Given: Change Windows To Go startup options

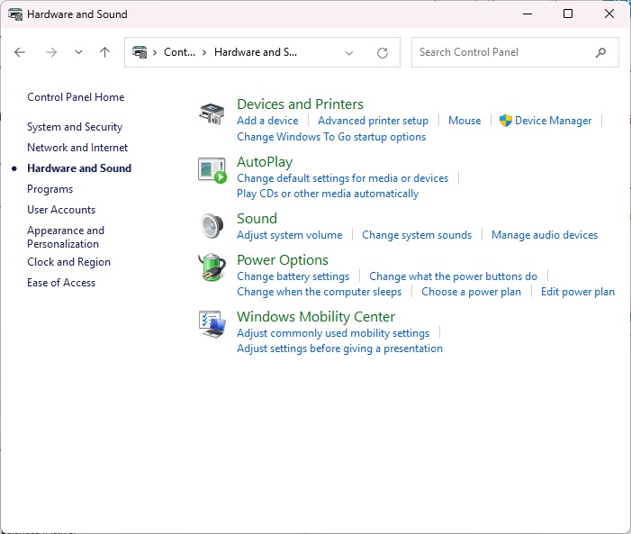Looking at the screenshot, I should pyautogui.click(x=331, y=137).
